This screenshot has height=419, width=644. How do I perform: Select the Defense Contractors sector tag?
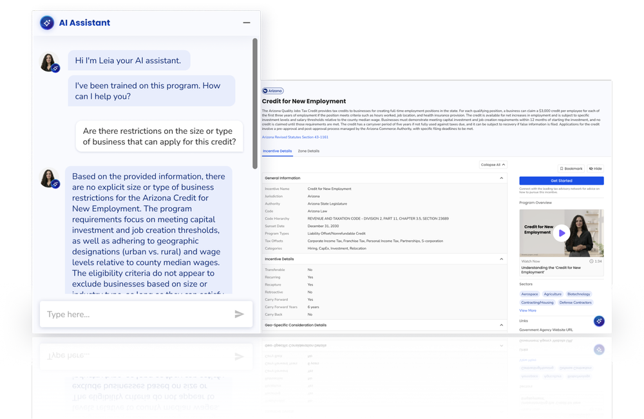click(x=575, y=303)
